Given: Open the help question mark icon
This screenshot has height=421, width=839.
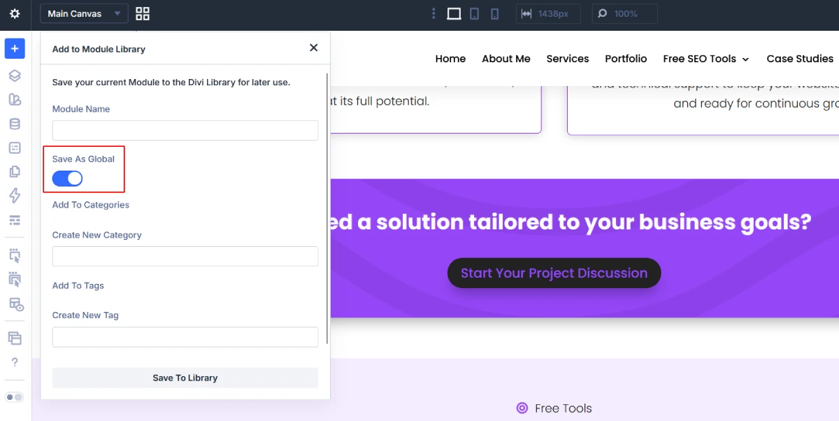Looking at the screenshot, I should point(15,362).
